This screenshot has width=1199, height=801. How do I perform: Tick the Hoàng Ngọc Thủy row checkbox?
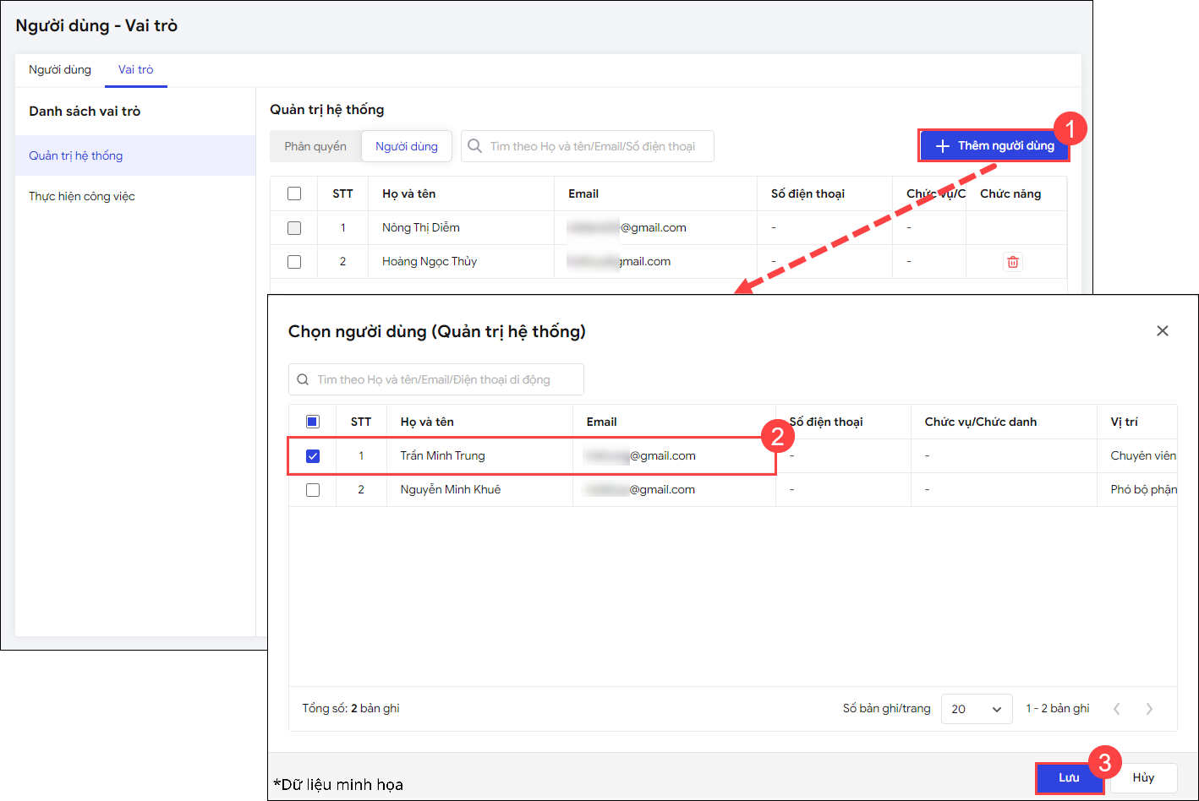(294, 262)
